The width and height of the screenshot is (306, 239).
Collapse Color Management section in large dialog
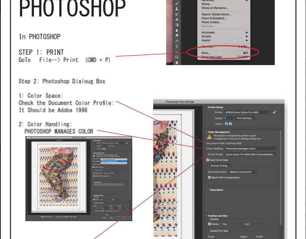[x=206, y=132]
